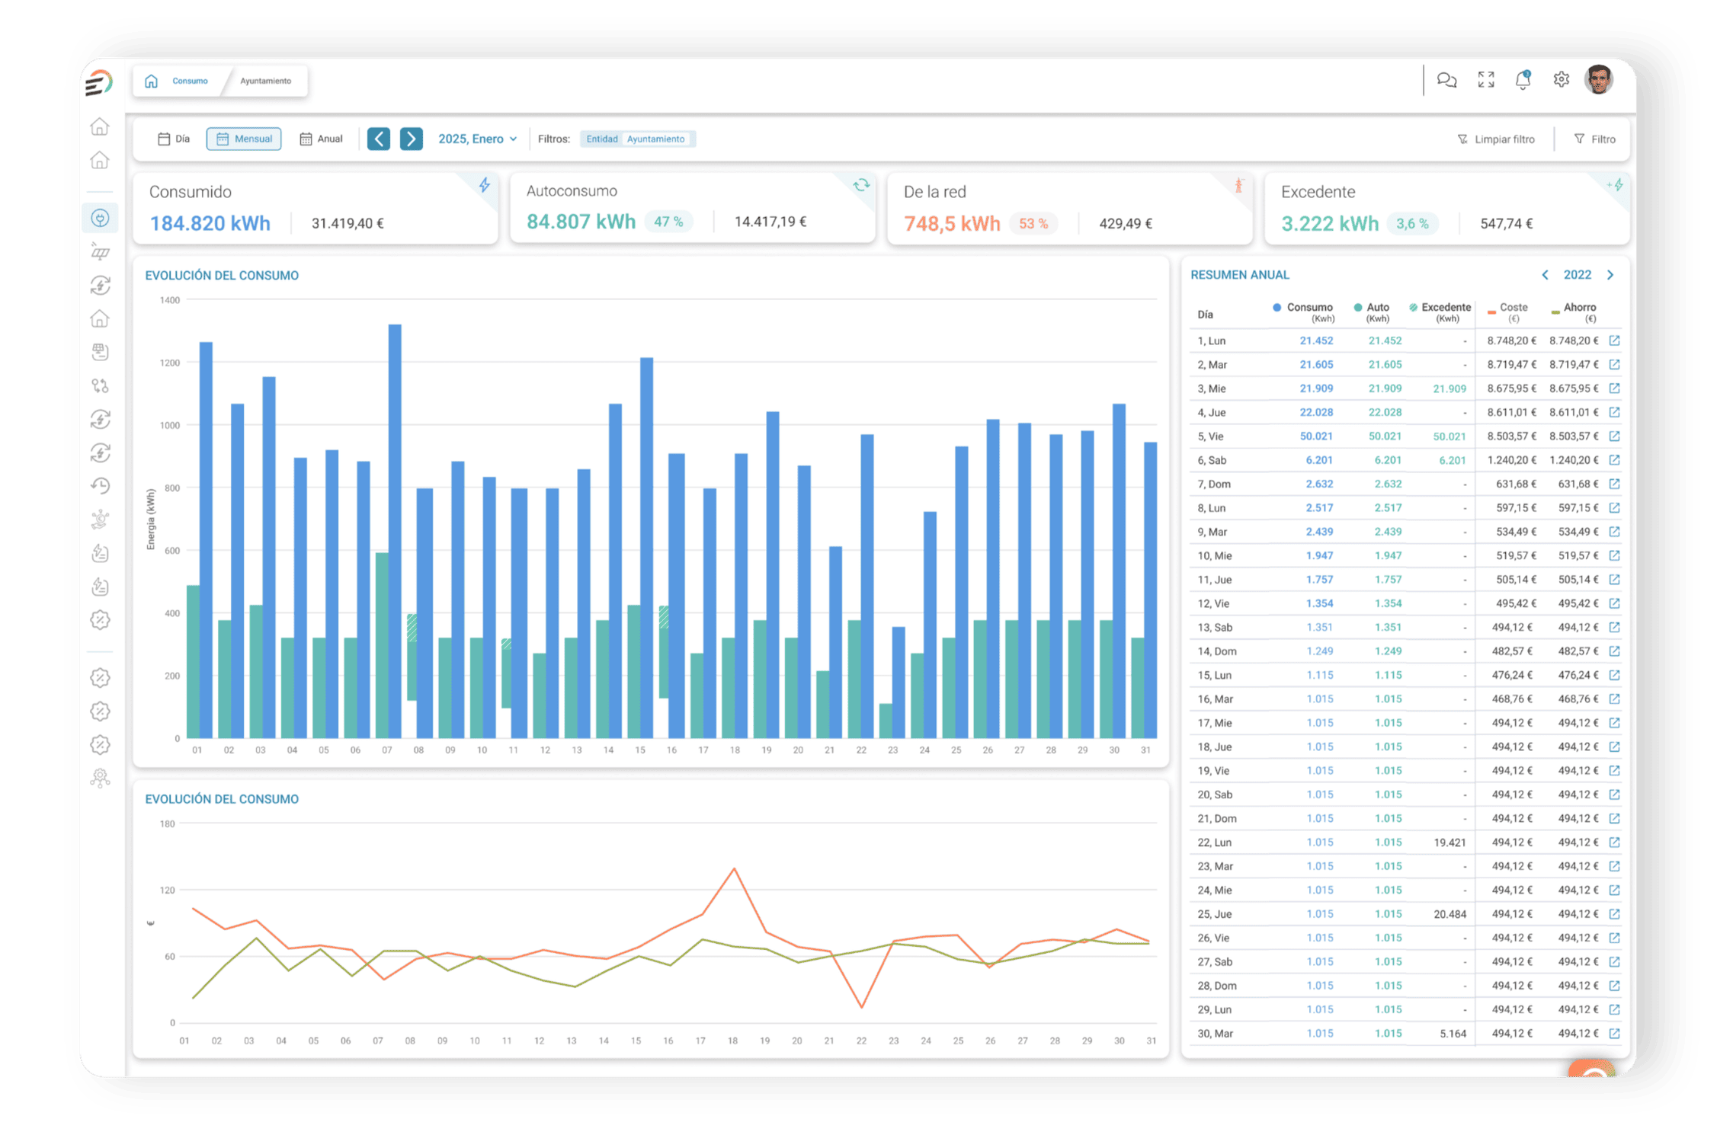Click the 184.820 kWh consumed value
This screenshot has height=1135, width=1717.
[x=210, y=223]
